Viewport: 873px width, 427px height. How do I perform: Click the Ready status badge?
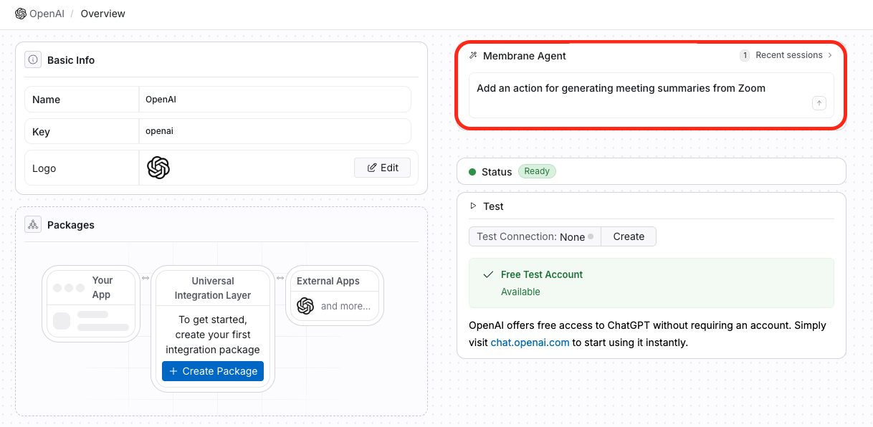537,171
